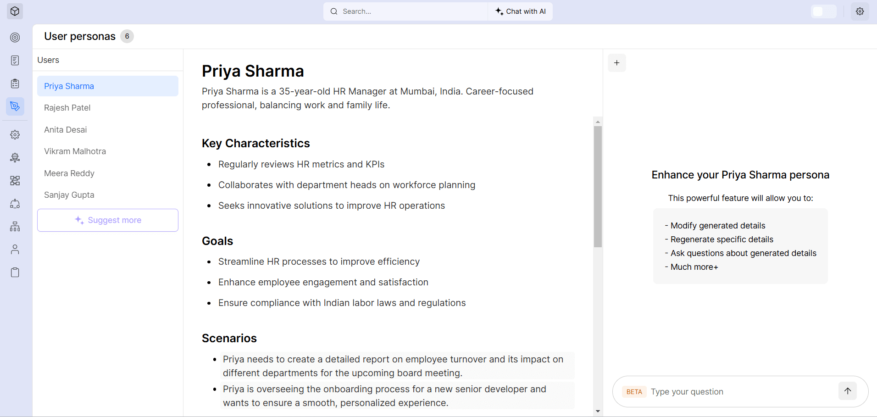Select Sanjay Gupta persona

click(x=108, y=195)
